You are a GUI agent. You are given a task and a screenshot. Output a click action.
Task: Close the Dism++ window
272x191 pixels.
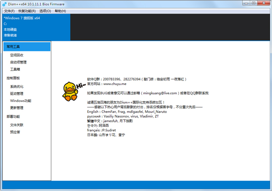[x=264, y=3]
